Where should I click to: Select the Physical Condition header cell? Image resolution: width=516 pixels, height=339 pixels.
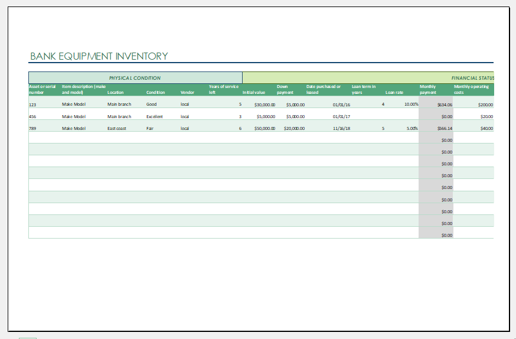(x=135, y=78)
